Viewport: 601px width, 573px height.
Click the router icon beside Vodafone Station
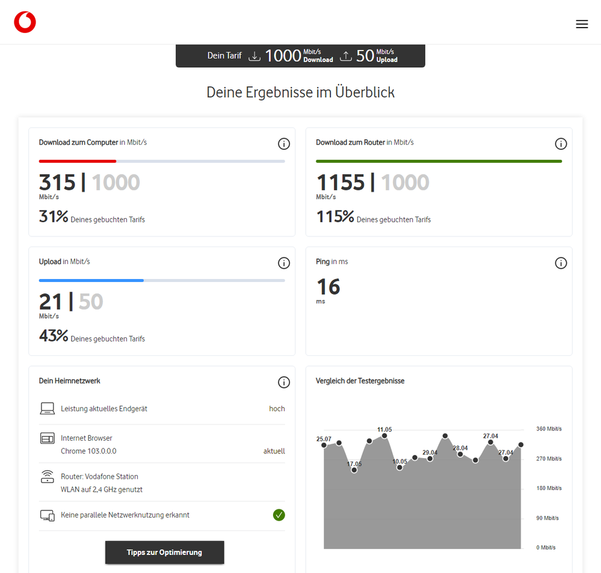tap(47, 476)
